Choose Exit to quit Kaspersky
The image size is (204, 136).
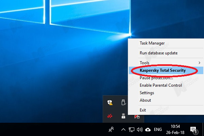pyautogui.click(x=166, y=110)
